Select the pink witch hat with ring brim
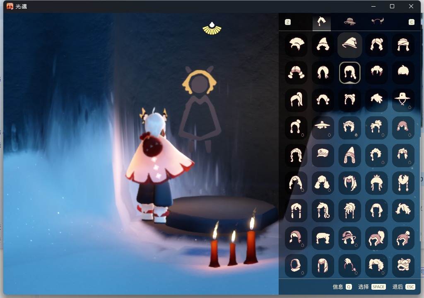The width and height of the screenshot is (424, 298). coord(349,238)
